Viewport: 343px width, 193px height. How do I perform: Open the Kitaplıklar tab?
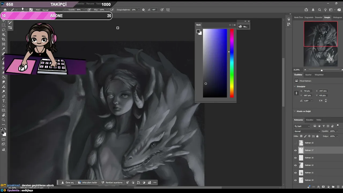point(319,75)
